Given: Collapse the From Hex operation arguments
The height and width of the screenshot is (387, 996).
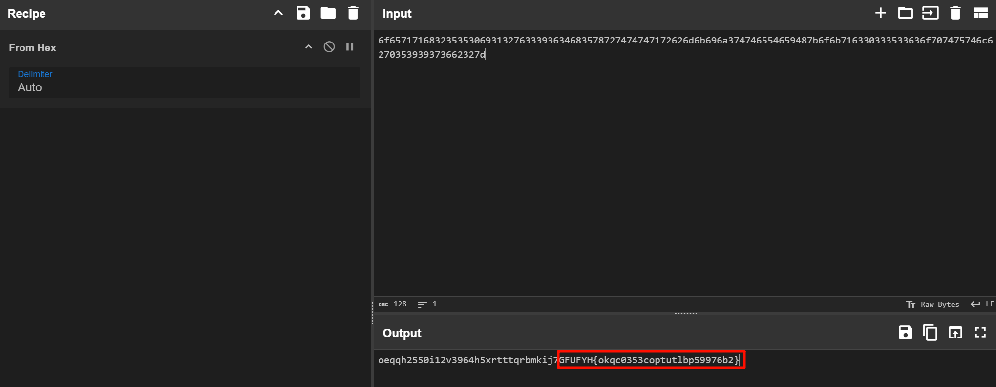Looking at the screenshot, I should click(x=309, y=47).
